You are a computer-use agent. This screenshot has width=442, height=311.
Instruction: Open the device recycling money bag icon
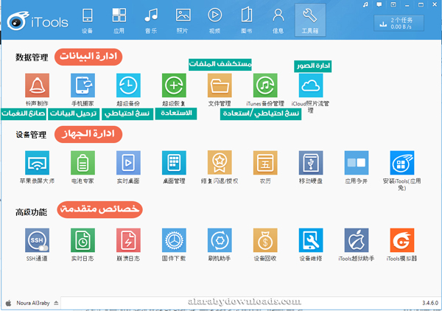pyautogui.click(x=265, y=240)
